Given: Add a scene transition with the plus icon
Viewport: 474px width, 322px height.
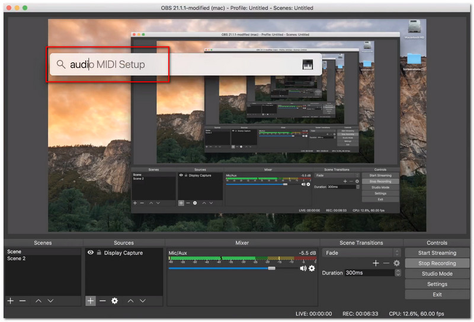Looking at the screenshot, I should click(x=376, y=263).
